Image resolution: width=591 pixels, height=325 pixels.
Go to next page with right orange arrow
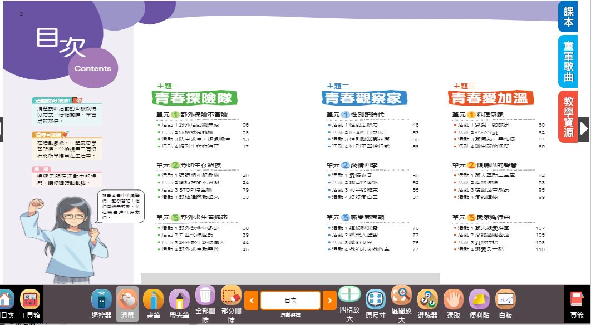click(329, 300)
